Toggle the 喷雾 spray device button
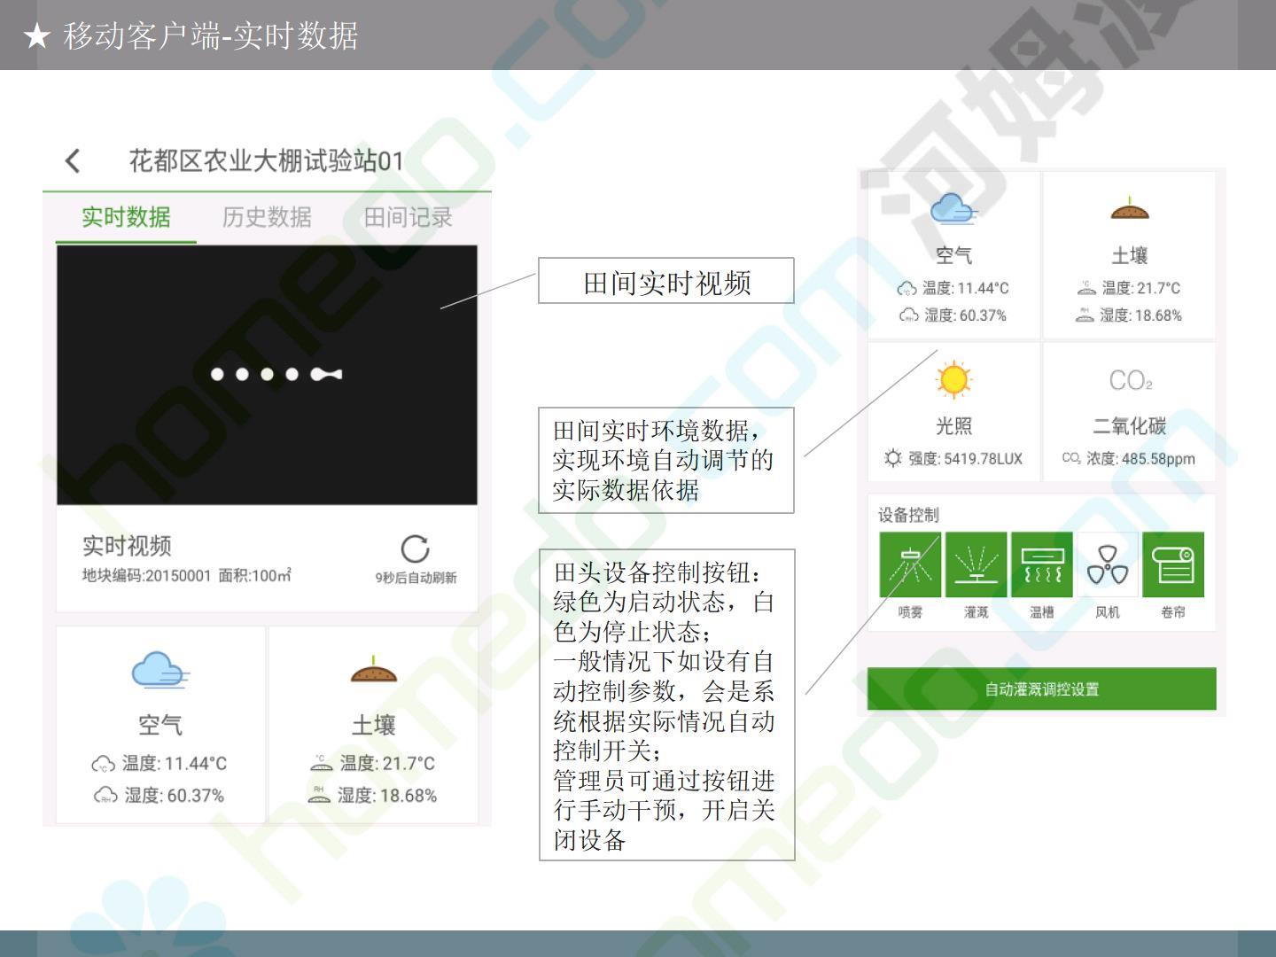 pyautogui.click(x=910, y=565)
